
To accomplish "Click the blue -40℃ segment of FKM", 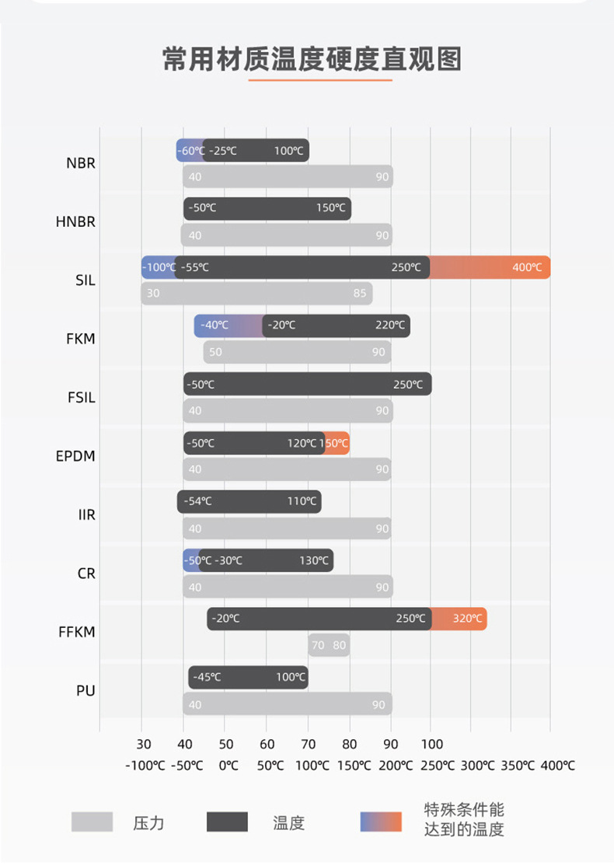I will [x=225, y=326].
